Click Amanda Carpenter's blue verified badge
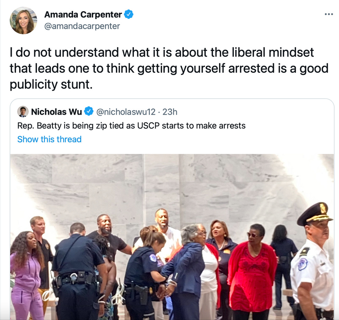 tap(129, 14)
